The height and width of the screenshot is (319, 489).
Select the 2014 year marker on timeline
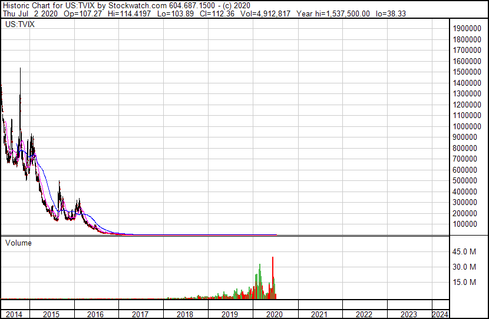(x=14, y=314)
